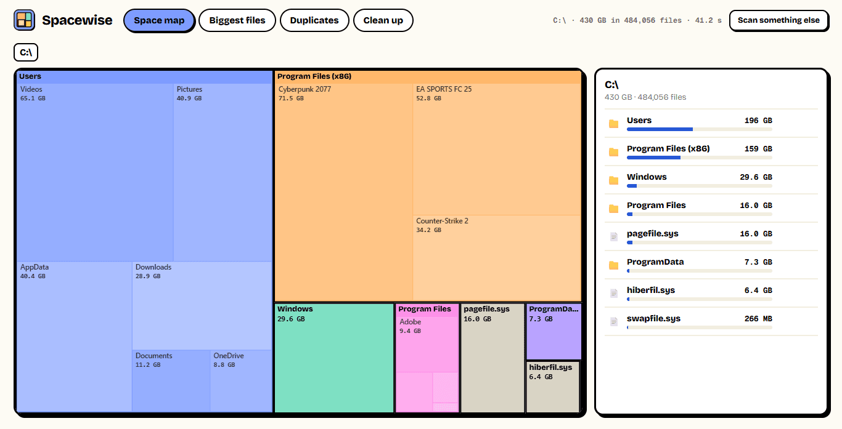
Task: Select the Counter-Strike 2 treemap block
Action: [x=497, y=258]
